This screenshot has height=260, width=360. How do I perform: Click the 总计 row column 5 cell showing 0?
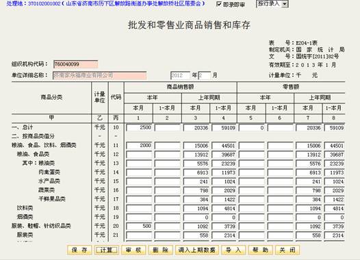click(x=252, y=127)
